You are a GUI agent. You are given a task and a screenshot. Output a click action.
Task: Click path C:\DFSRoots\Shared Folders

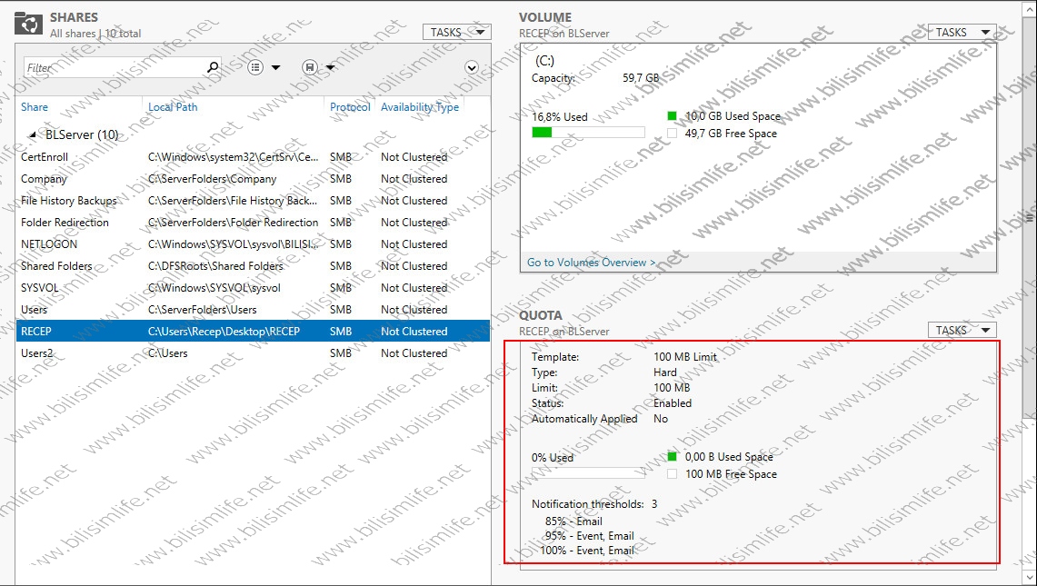point(215,266)
